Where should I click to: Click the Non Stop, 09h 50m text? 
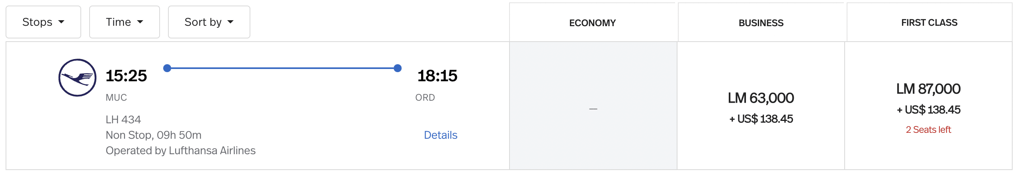pos(154,135)
